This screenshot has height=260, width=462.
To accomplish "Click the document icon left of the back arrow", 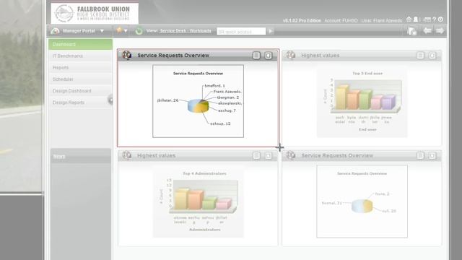I will tap(411, 30).
